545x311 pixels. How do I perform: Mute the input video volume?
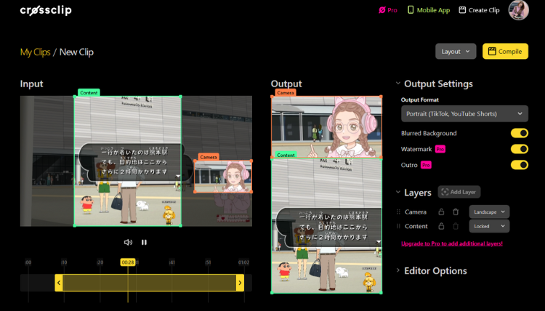pos(128,242)
